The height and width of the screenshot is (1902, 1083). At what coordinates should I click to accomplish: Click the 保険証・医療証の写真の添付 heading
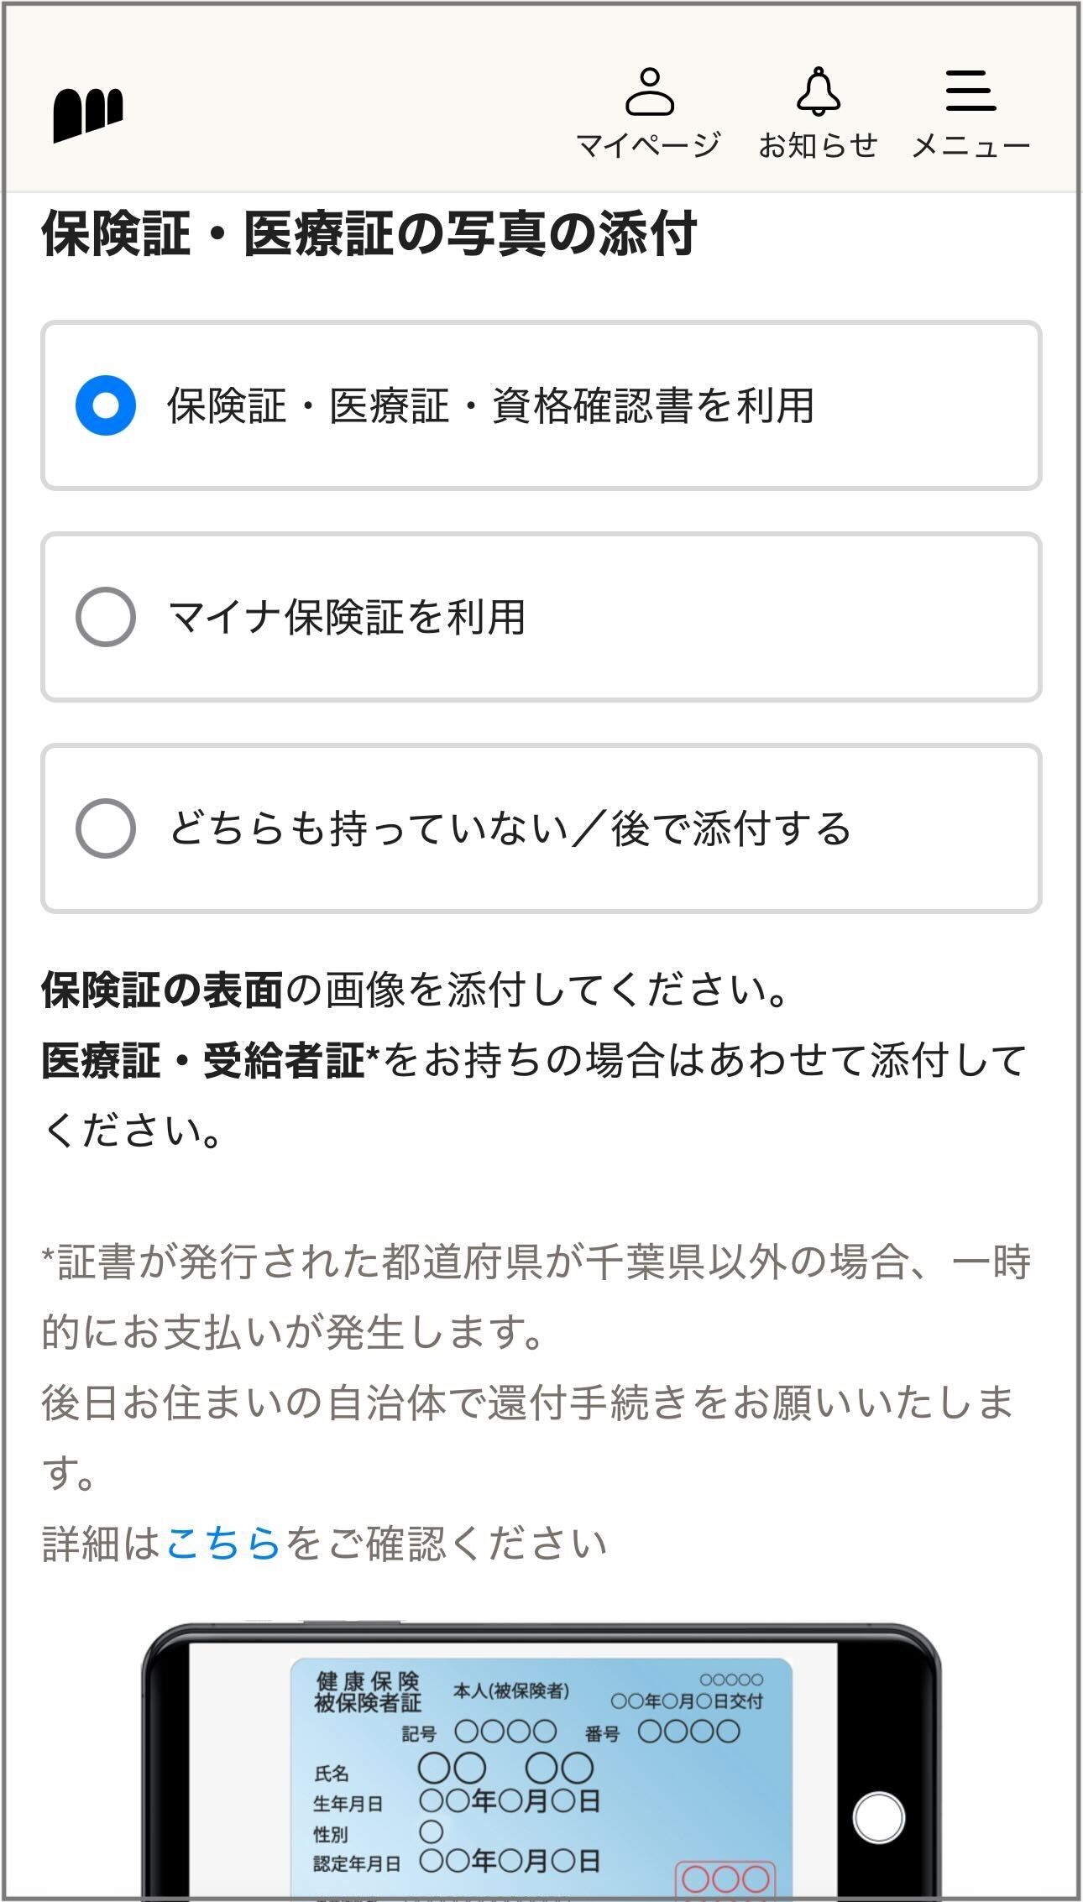click(369, 233)
